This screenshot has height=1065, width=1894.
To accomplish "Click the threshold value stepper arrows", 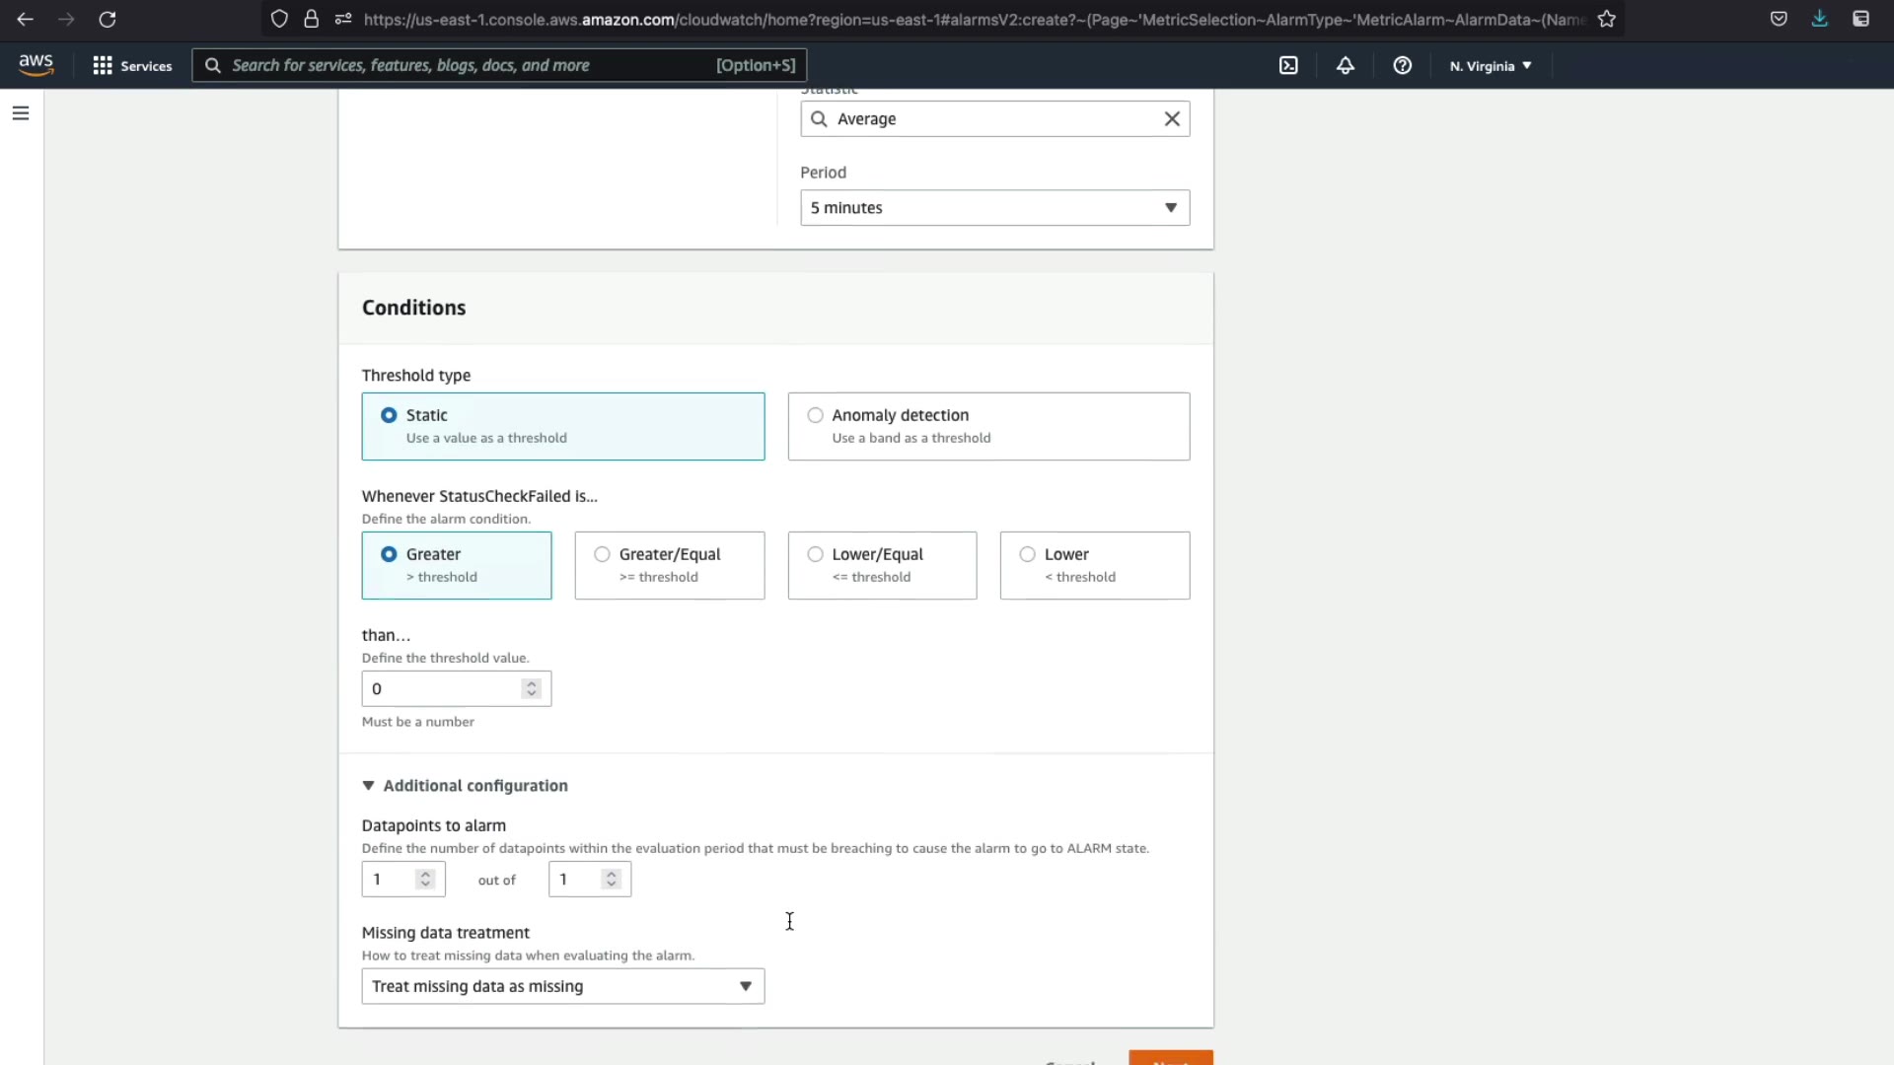I will click(x=532, y=688).
